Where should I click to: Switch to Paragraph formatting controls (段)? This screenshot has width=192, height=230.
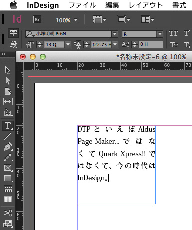tap(13, 45)
